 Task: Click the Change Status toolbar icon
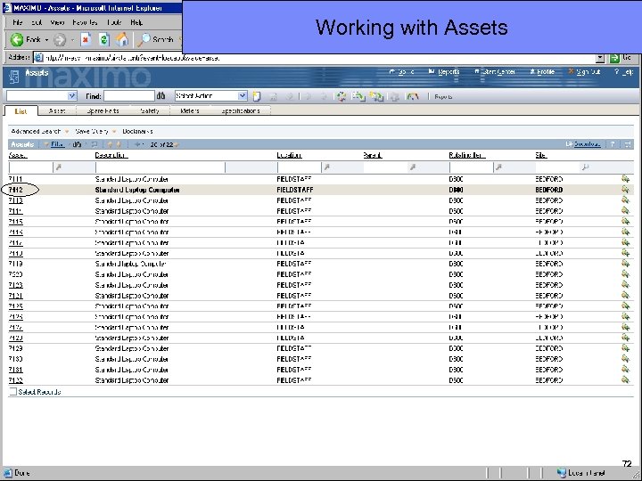pos(341,96)
